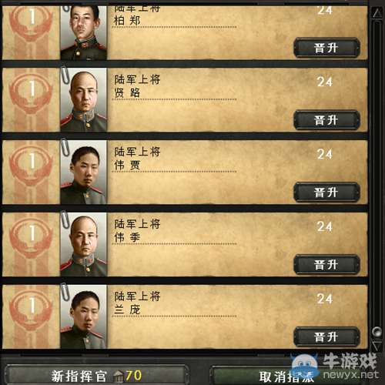Promote general 柏 郑 with 晋升 button
This screenshot has width=385, height=385.
tap(326, 48)
